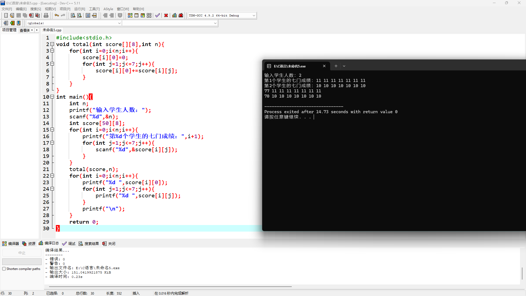This screenshot has height=296, width=526.
Task: Switch to the 调试 bottom tab
Action: pyautogui.click(x=69, y=244)
